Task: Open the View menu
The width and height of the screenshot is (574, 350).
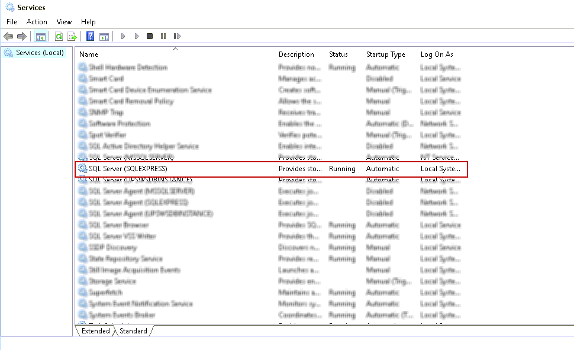Action: click(64, 22)
